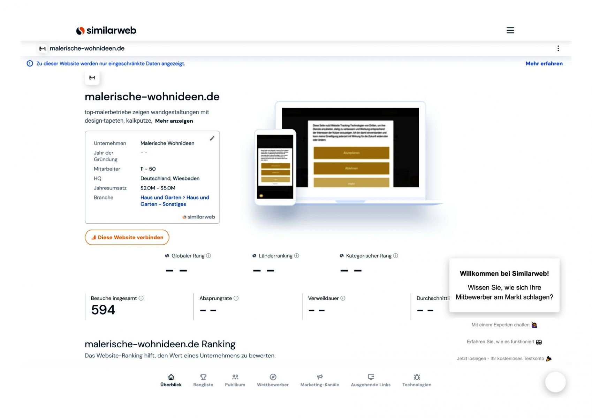
Task: Open the Rangliste tab
Action: pyautogui.click(x=203, y=380)
